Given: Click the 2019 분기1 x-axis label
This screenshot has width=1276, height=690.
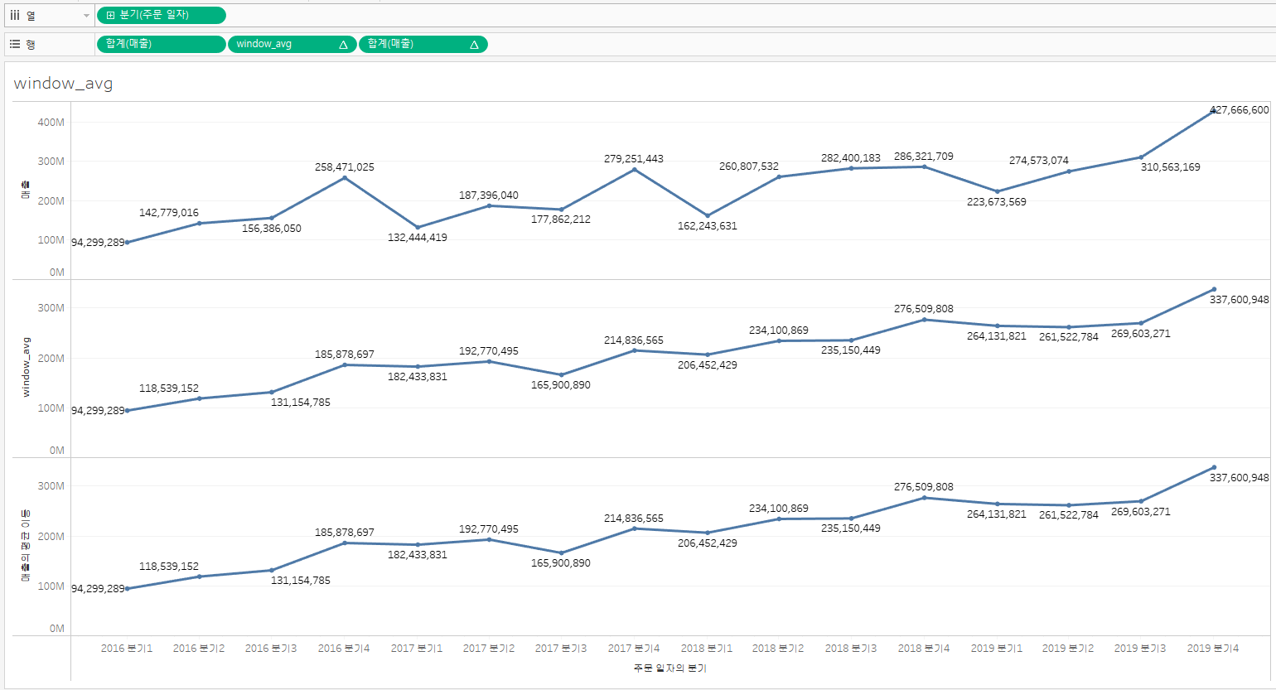Looking at the screenshot, I should click(997, 648).
